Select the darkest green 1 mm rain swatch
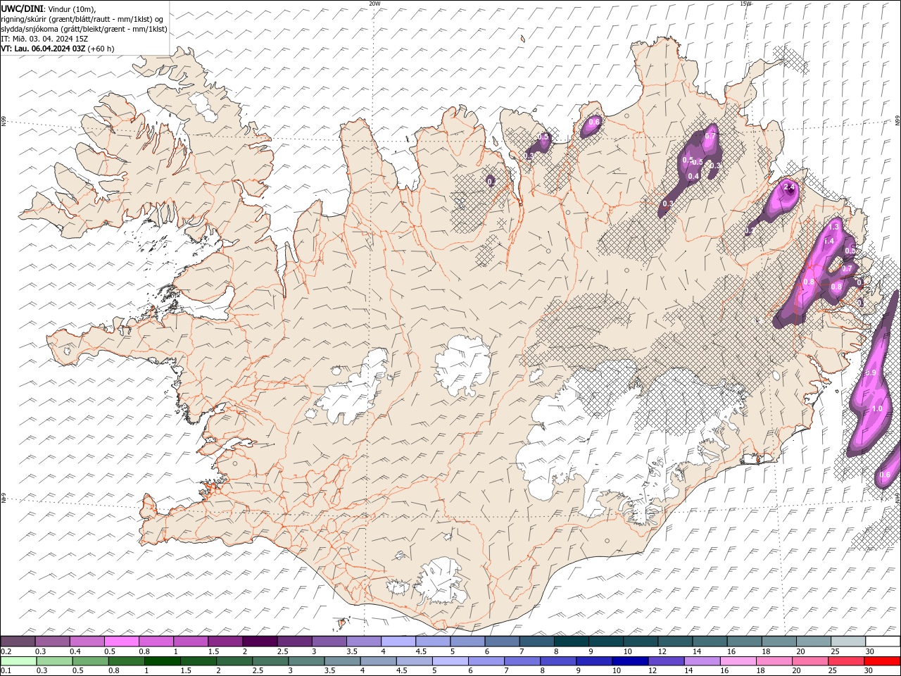This screenshot has height=676, width=901. pyautogui.click(x=162, y=661)
